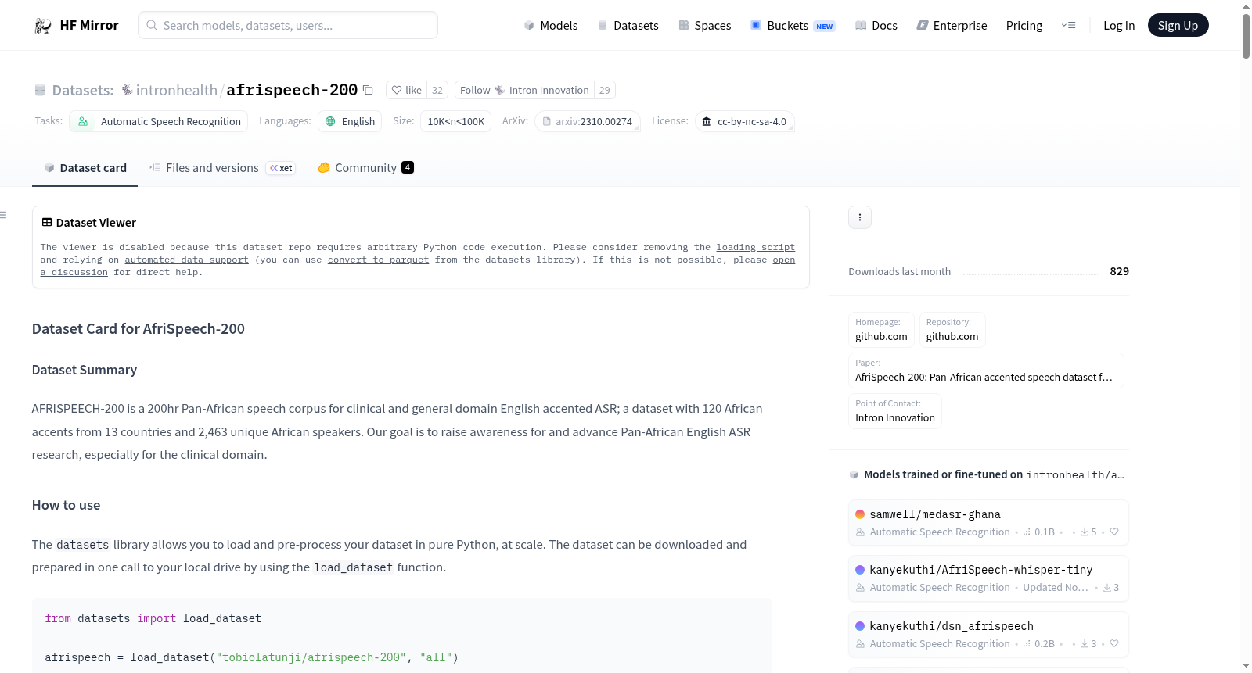Open the Homepage github.com link

click(x=882, y=329)
